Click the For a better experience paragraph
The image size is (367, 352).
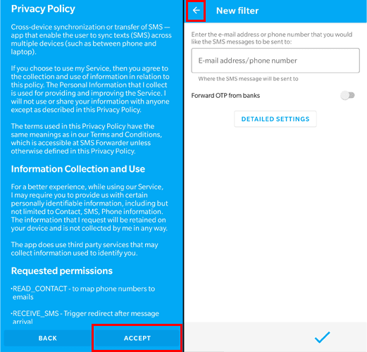click(x=89, y=208)
